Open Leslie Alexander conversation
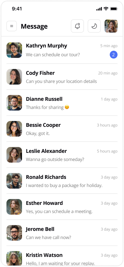 pos(62,155)
